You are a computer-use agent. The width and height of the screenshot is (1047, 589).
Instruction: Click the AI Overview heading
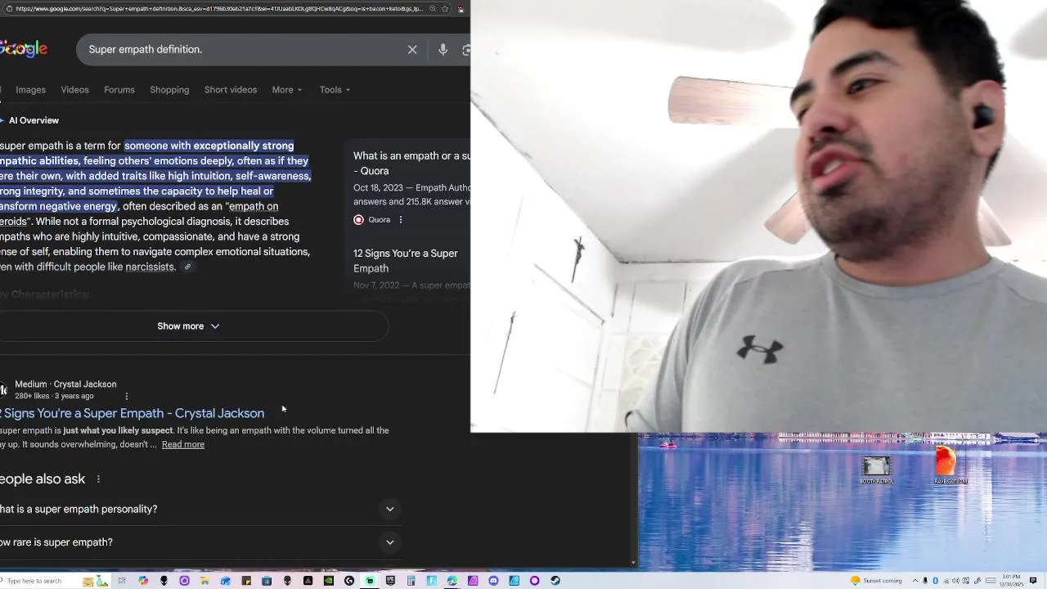click(34, 120)
